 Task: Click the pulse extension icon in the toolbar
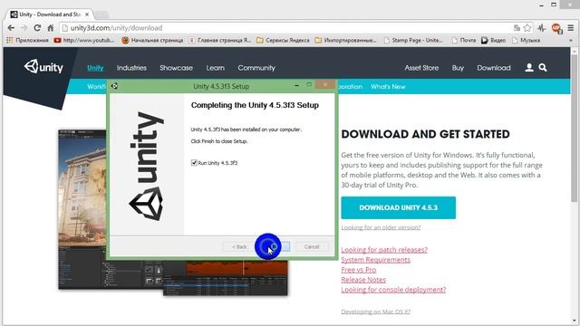542,28
